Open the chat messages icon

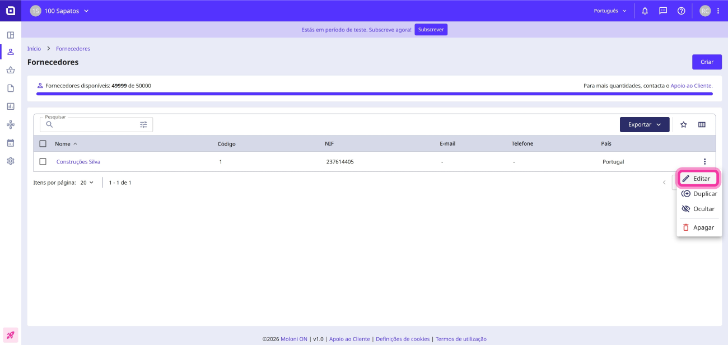click(663, 11)
